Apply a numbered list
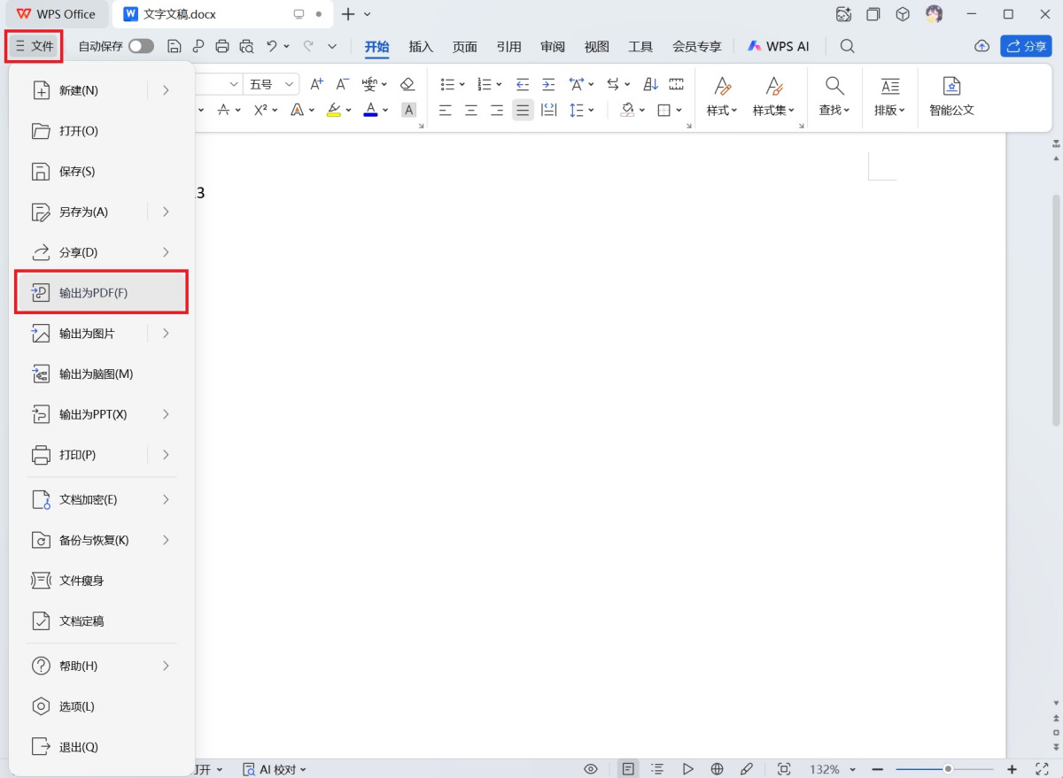The image size is (1063, 778). [485, 84]
